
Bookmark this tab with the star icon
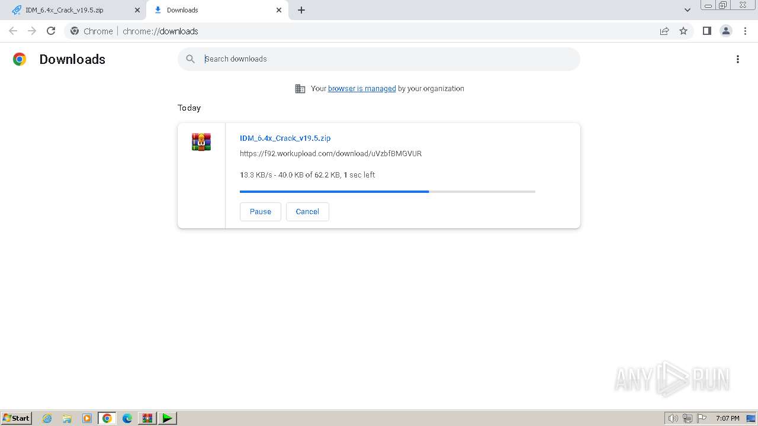point(683,31)
